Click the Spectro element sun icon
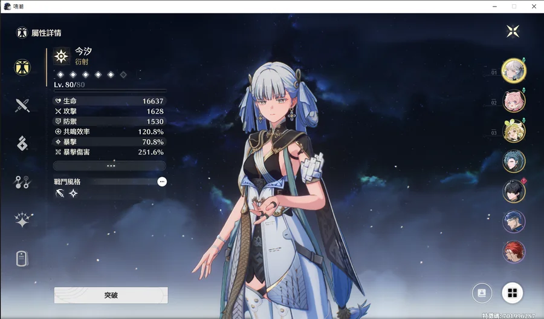Viewport: 544px width, 319px height. click(61, 56)
